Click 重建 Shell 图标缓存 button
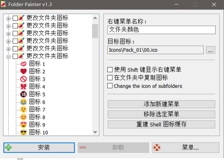This screenshot has width=224, height=160. [x=161, y=124]
